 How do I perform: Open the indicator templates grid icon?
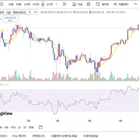[x=88, y=4]
